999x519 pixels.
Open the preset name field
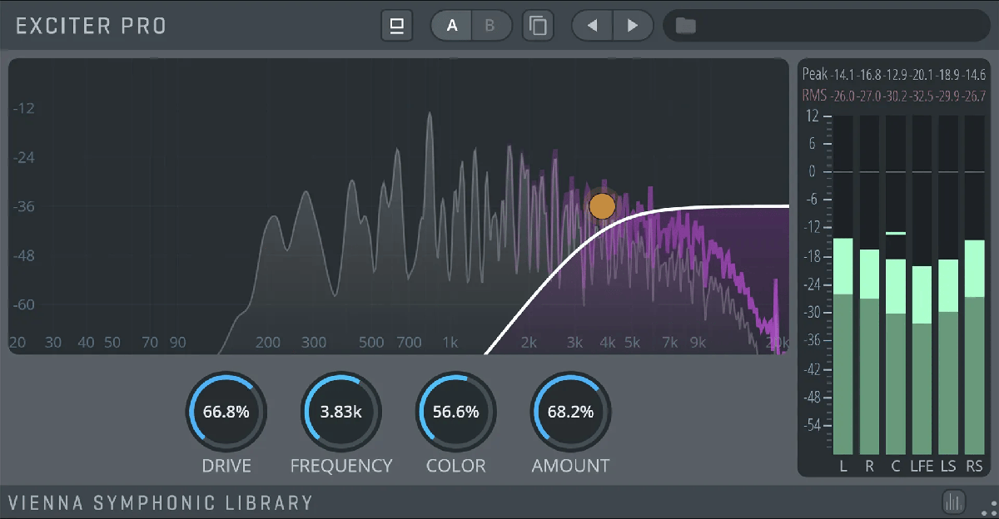point(832,26)
